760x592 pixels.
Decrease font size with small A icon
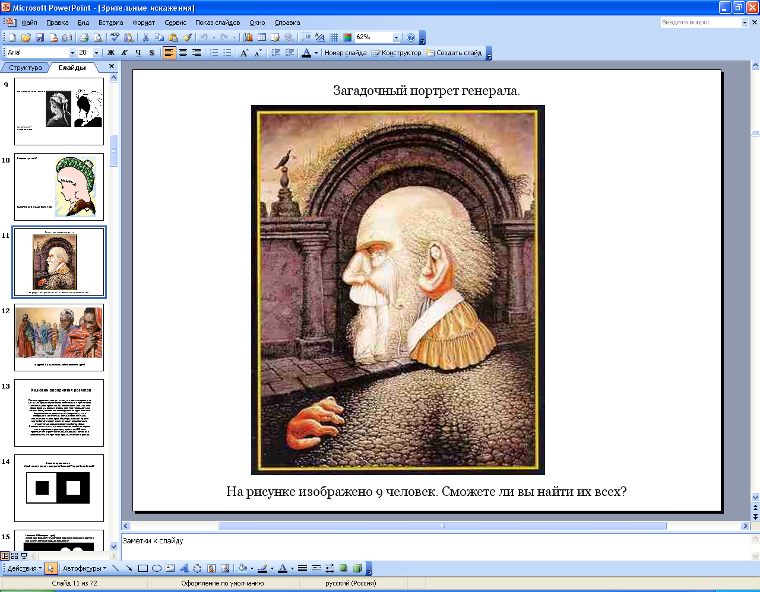258,53
